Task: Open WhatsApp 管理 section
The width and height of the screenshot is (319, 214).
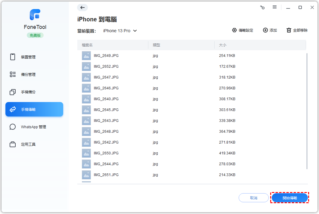Action: [x=33, y=127]
